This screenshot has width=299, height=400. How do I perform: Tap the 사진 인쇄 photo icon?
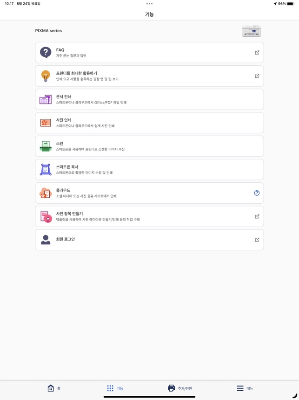(x=46, y=123)
